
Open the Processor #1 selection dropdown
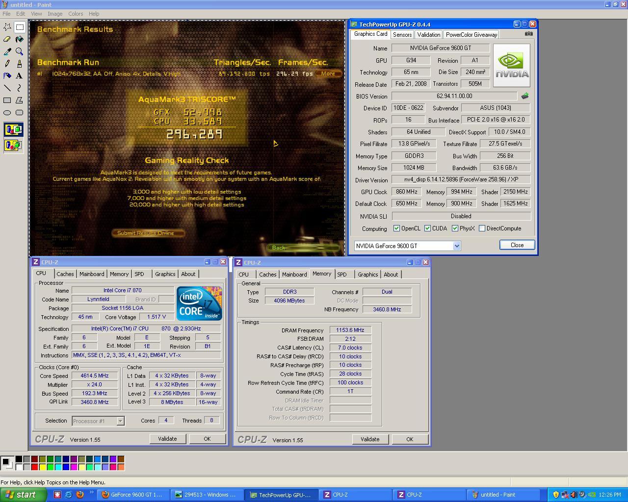(120, 421)
